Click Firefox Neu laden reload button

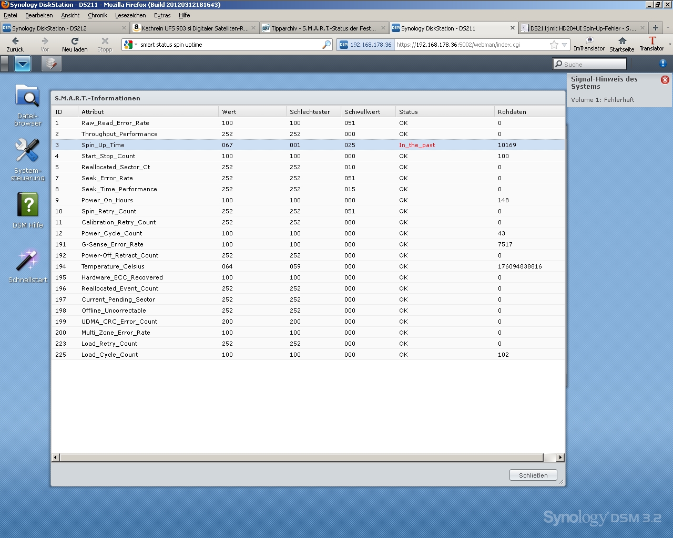[x=75, y=44]
